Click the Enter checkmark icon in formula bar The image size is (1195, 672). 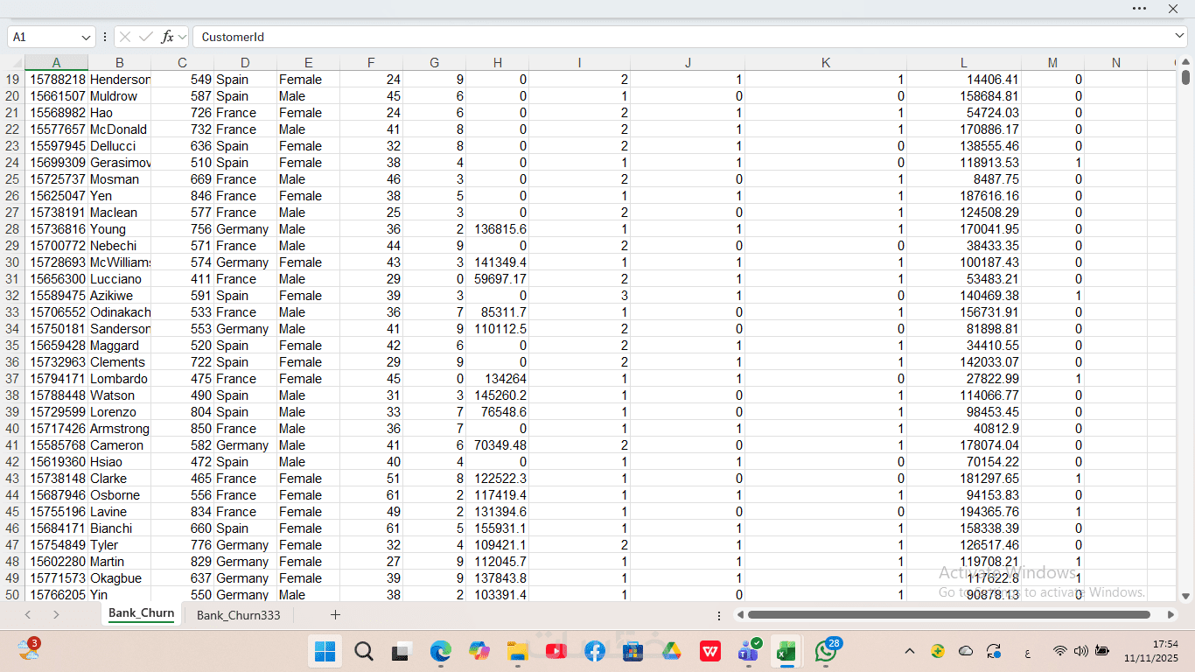[146, 37]
